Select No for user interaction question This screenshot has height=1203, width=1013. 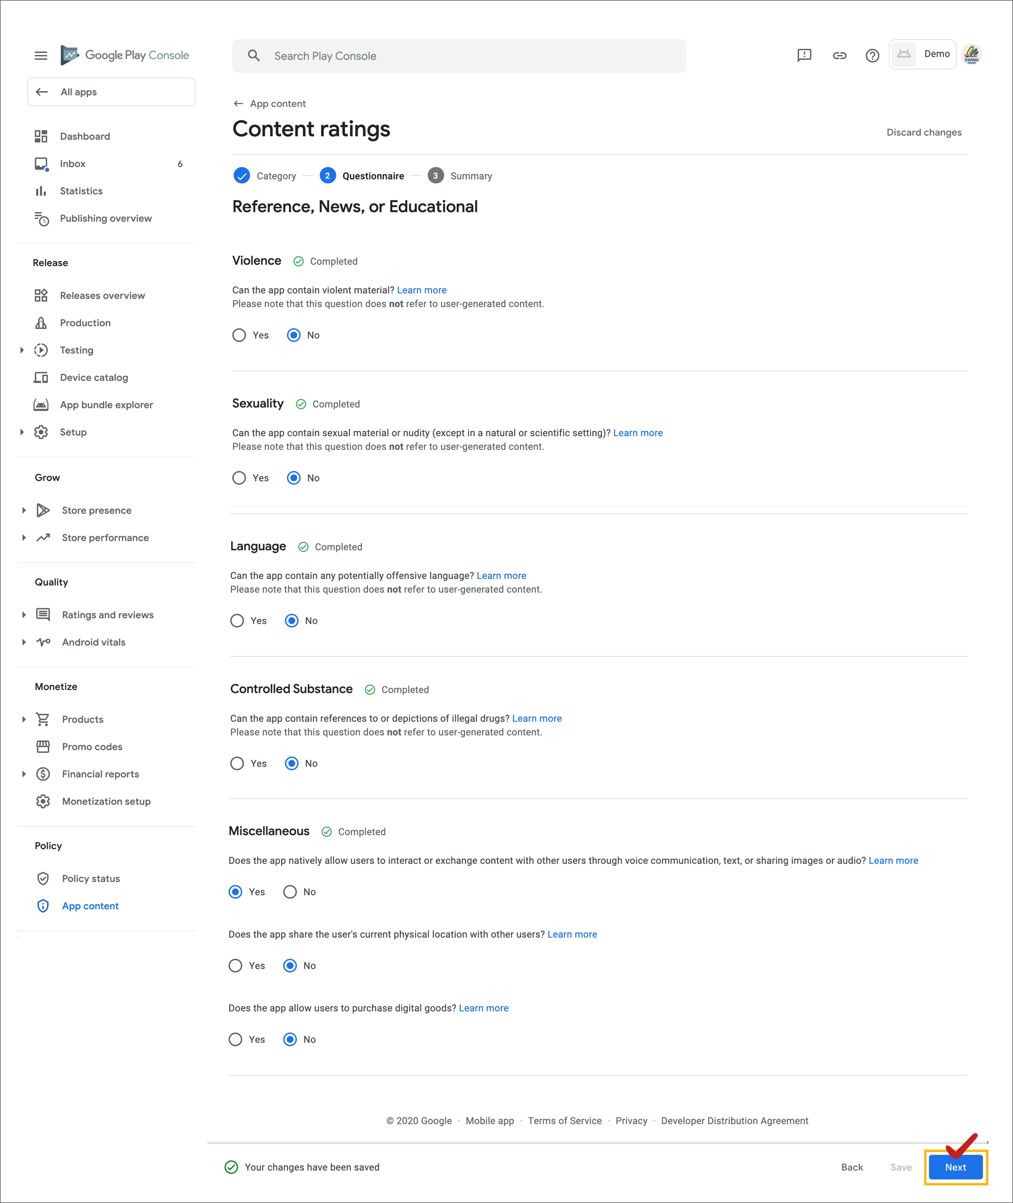click(290, 892)
